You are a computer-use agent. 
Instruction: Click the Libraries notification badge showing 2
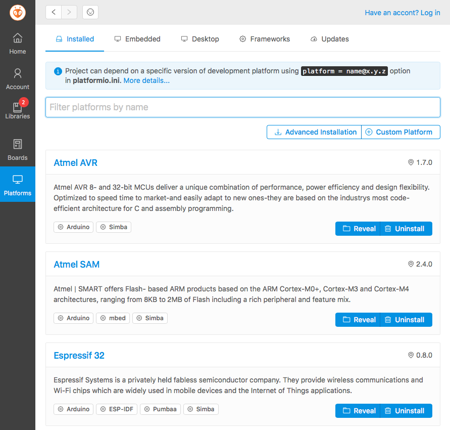24,102
